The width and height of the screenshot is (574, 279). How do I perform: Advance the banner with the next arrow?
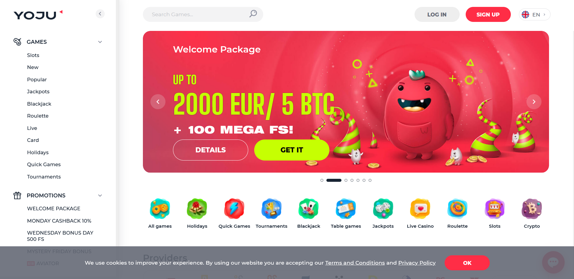534,102
